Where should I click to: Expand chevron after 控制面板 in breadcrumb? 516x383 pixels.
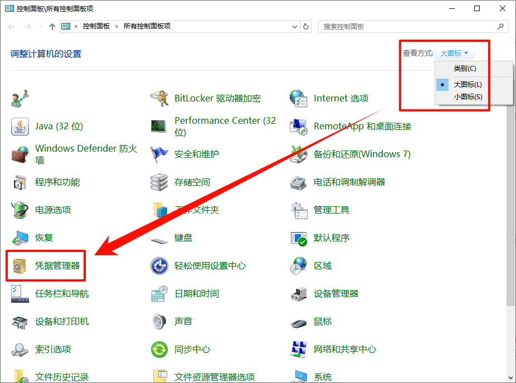coord(116,26)
